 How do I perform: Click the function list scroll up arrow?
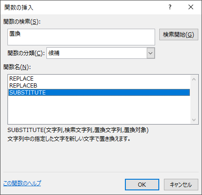pos(194,79)
